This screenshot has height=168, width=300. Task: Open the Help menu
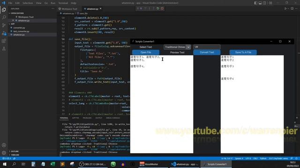(74, 3)
